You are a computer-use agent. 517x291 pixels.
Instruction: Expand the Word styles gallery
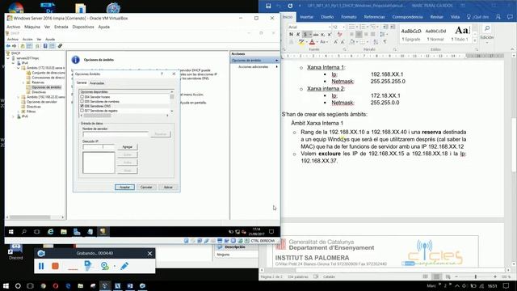pos(475,41)
